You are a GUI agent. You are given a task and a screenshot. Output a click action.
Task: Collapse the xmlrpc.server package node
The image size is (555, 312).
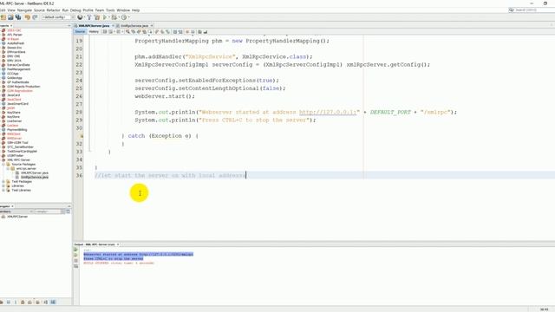click(x=8, y=169)
